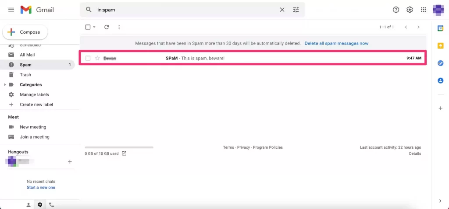The height and width of the screenshot is (209, 449).
Task: Go to All Mail folder
Action: click(27, 55)
